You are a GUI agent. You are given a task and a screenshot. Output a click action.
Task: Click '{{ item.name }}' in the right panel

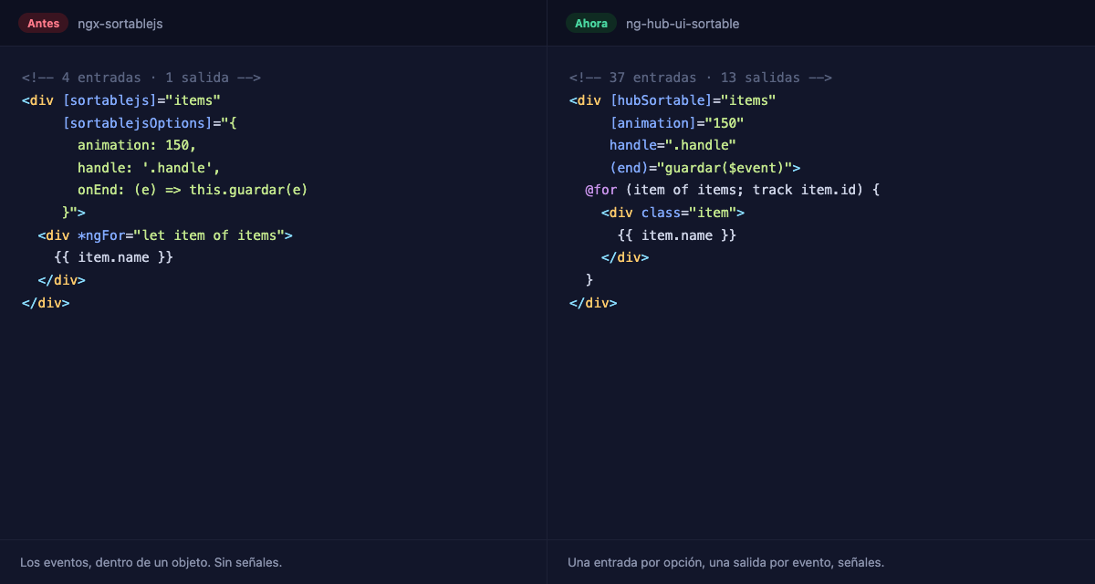676,235
